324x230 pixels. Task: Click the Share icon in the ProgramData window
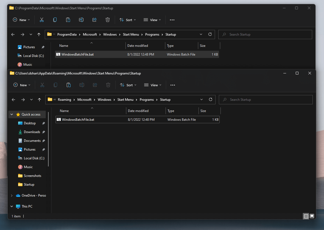click(94, 20)
